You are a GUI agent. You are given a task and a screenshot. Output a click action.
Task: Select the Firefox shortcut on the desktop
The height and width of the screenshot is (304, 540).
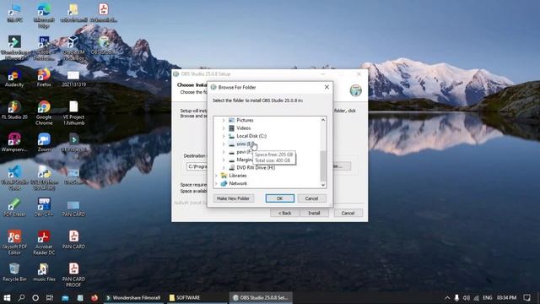click(44, 78)
